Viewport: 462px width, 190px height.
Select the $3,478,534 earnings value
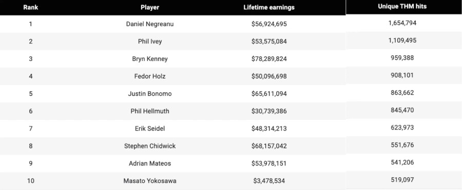[x=269, y=181]
